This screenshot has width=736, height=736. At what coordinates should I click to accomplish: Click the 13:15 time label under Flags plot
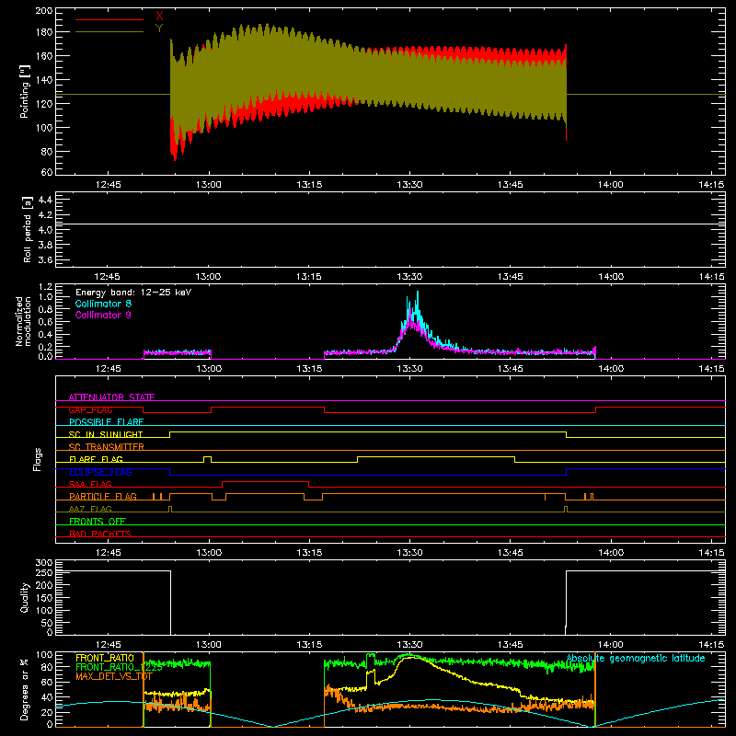[x=309, y=553]
